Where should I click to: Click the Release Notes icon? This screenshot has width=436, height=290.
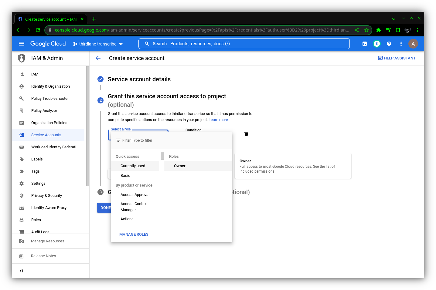[22, 256]
